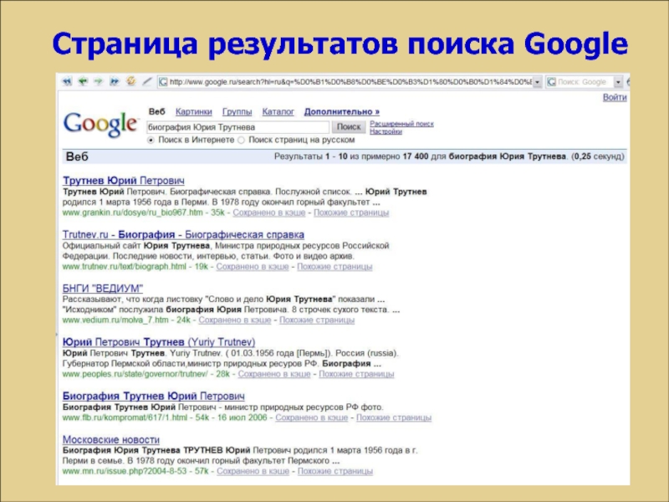Click the browser Forward arrow

click(x=99, y=81)
